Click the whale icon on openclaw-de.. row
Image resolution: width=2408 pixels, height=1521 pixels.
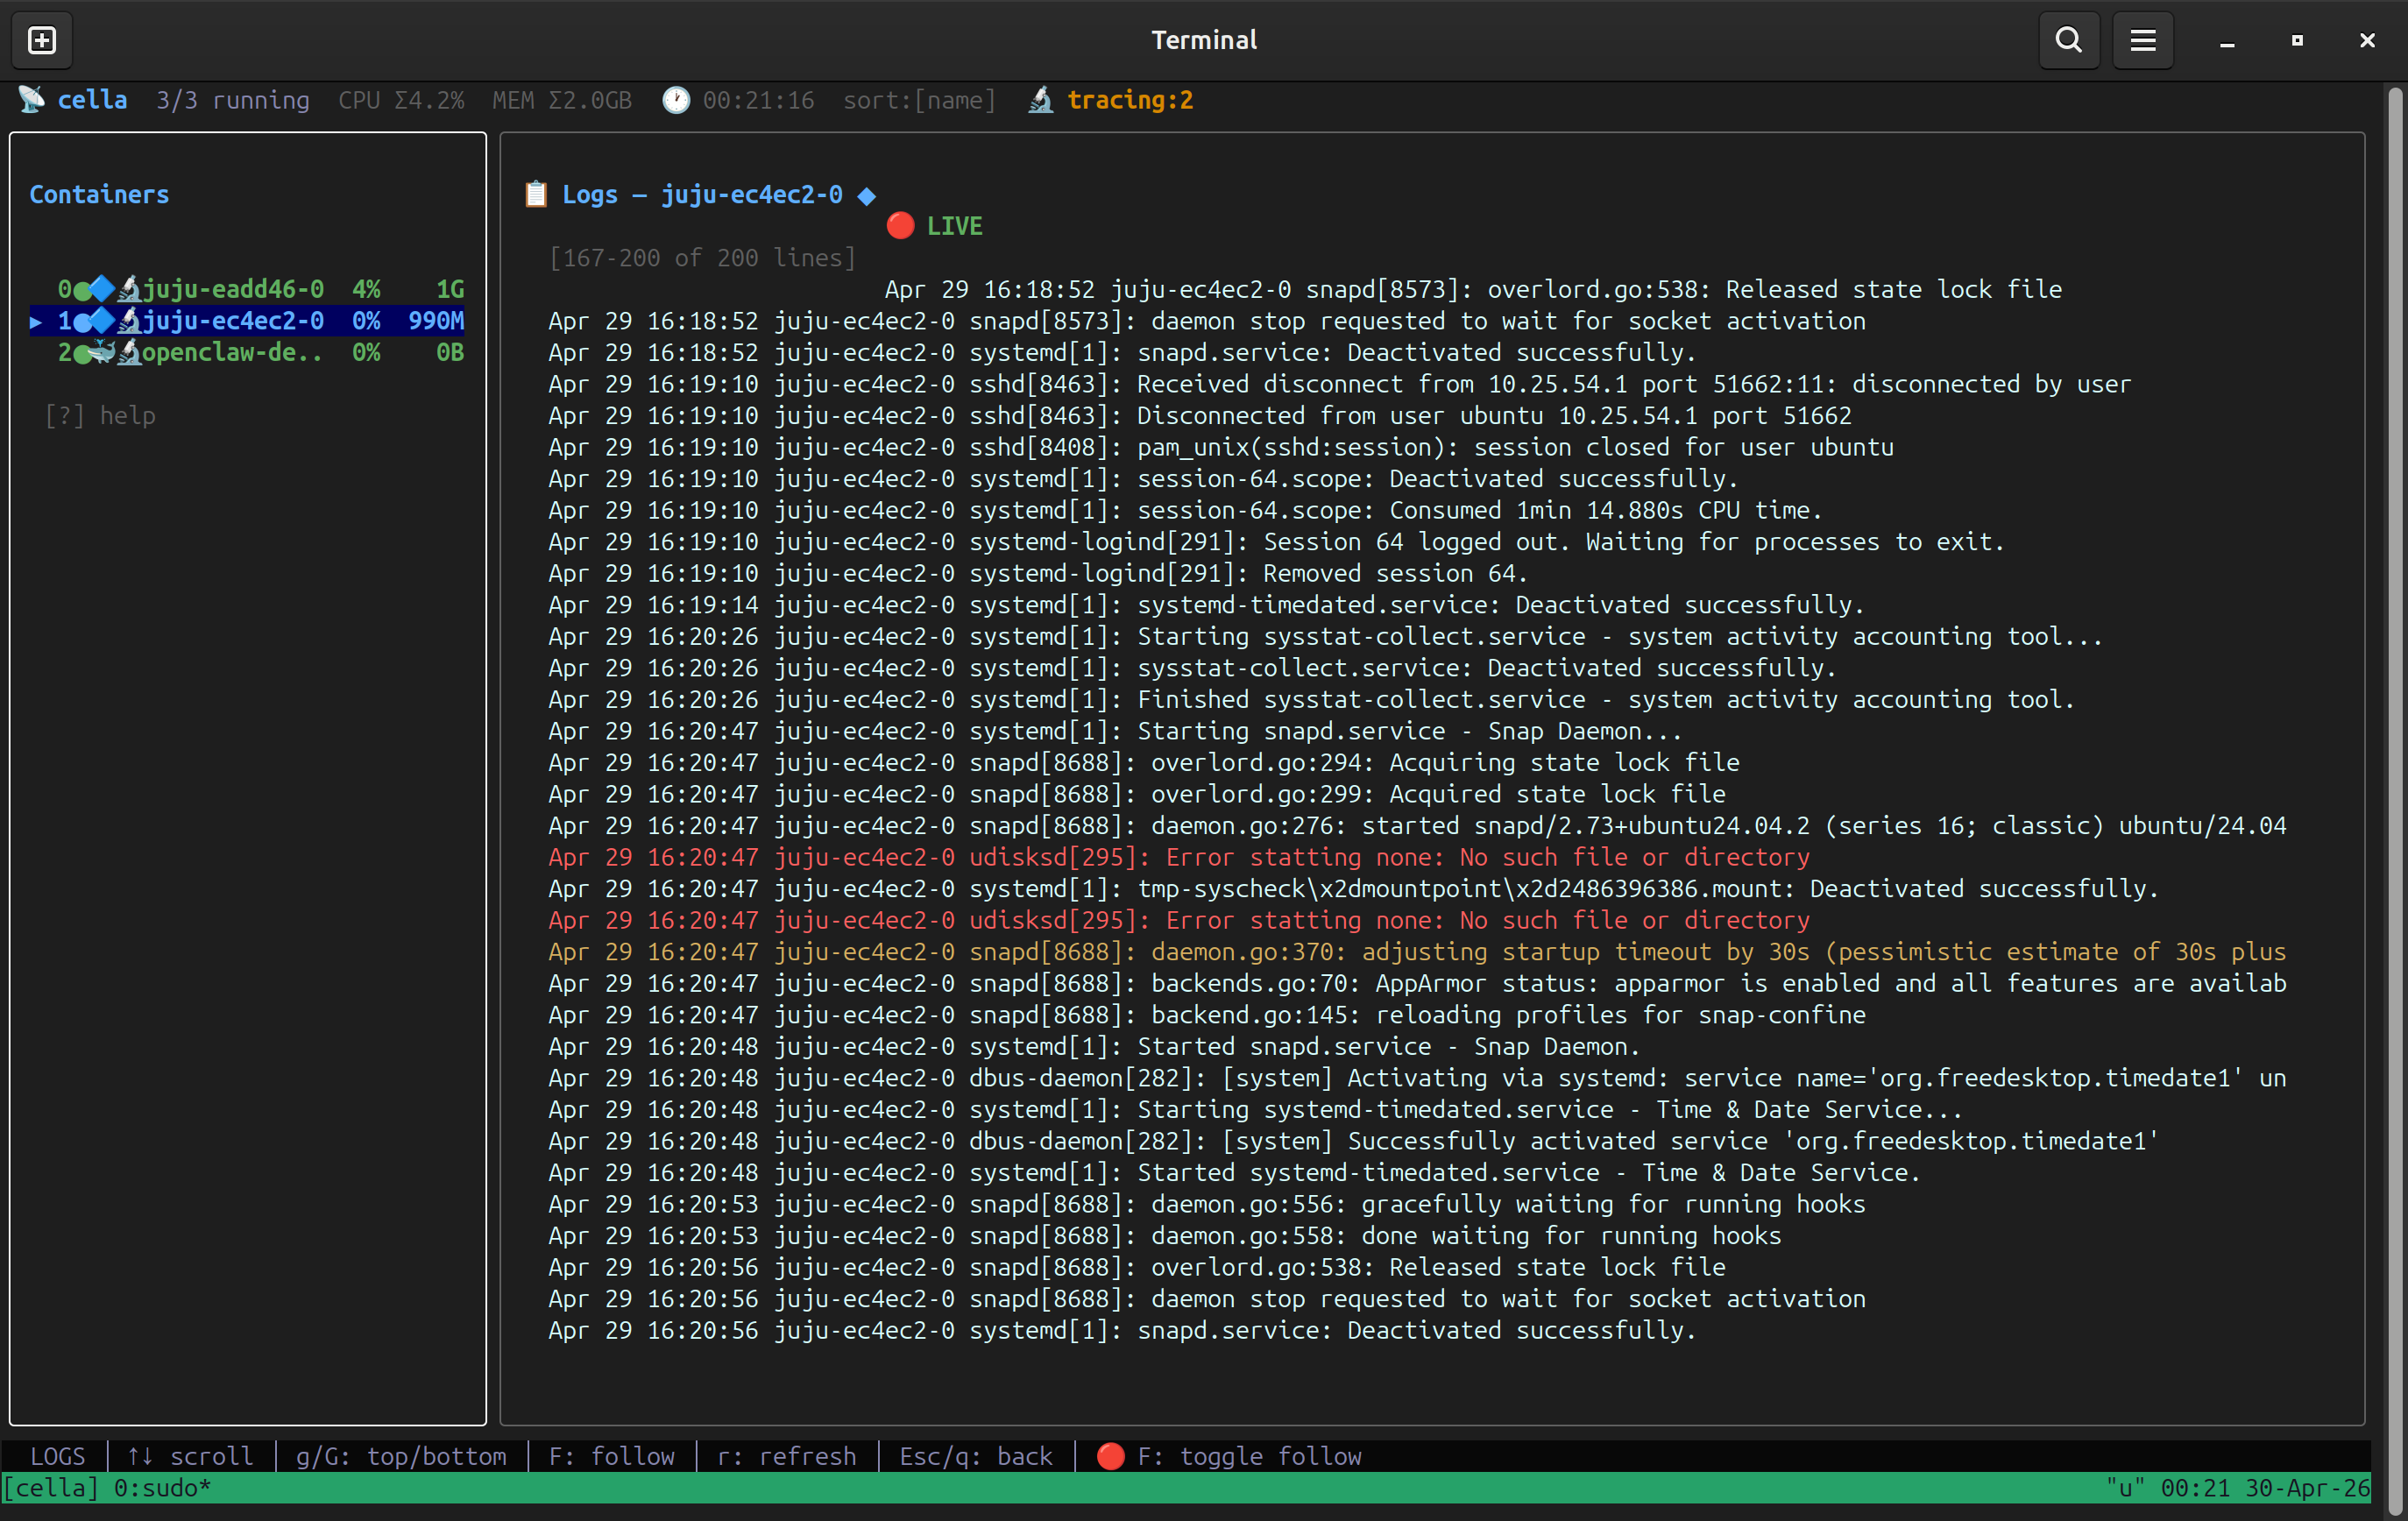(x=102, y=352)
